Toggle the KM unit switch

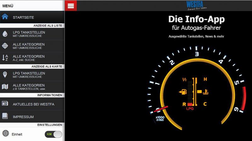point(53,134)
